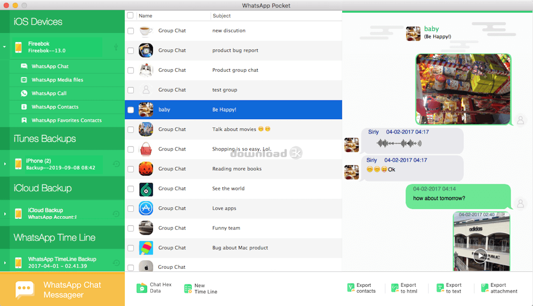
Task: Open the shop photo thumbnail in chat
Action: [x=463, y=89]
